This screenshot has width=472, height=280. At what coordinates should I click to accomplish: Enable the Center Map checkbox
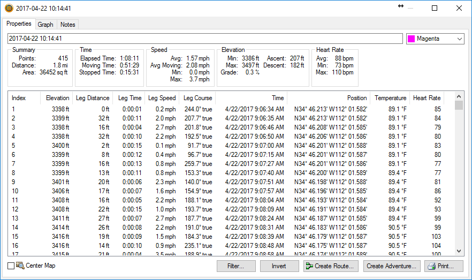click(11, 266)
